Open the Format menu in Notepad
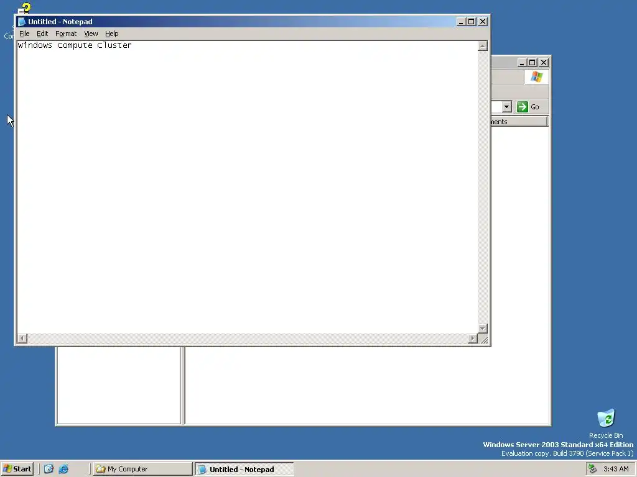 tap(66, 34)
